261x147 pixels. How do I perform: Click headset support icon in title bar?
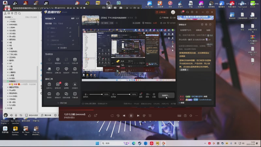187,12
